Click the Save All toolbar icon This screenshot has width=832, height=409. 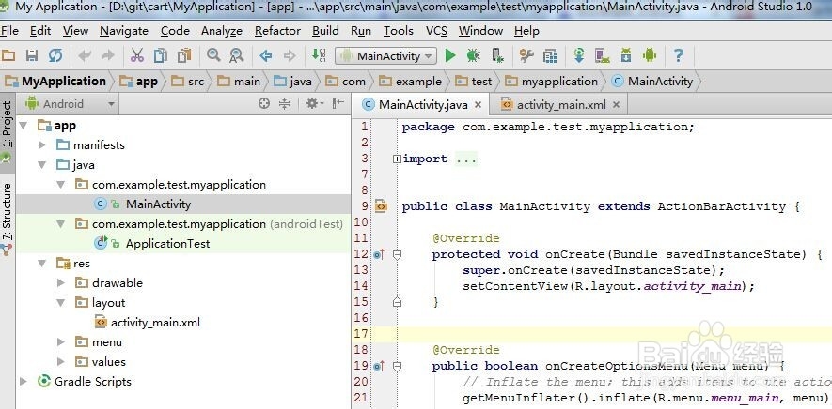pos(32,55)
